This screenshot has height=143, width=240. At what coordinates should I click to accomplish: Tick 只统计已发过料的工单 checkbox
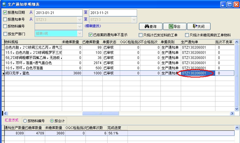(140, 35)
